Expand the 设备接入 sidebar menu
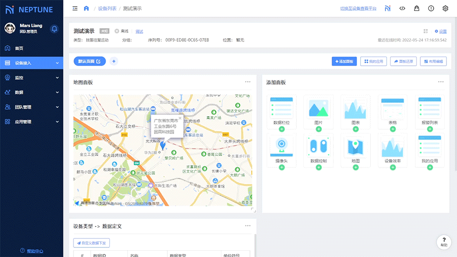This screenshot has height=257, width=457. [x=31, y=63]
